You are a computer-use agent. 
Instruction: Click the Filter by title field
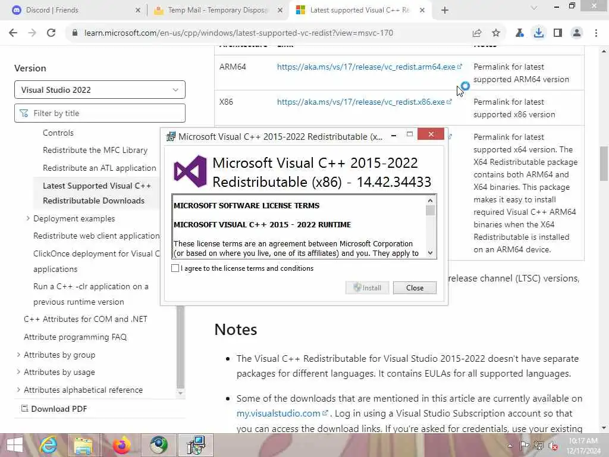(x=100, y=113)
